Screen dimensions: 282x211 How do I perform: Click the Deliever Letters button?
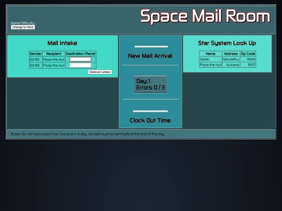coord(100,72)
